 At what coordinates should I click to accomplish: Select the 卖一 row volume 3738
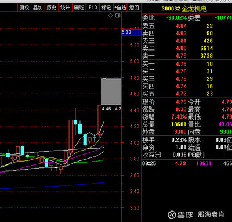pos(206,56)
